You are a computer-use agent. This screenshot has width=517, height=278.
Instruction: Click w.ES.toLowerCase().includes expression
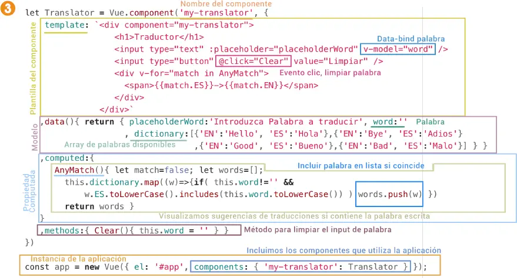tap(213, 195)
